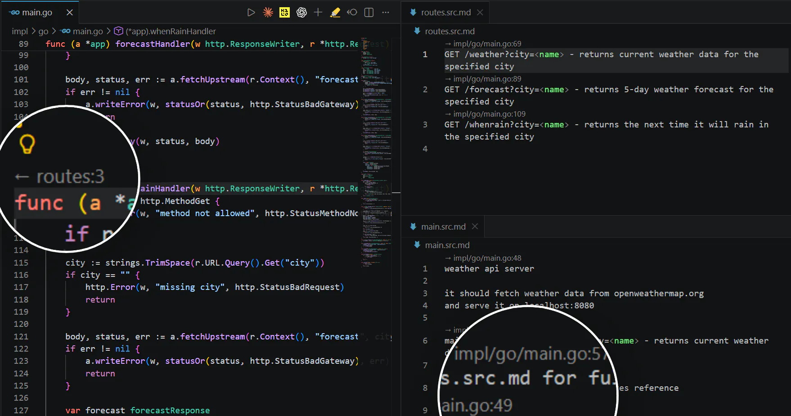Screen dimensions: 791x416
Task: Open the (*app).whenRainHandler breadcrumb symbol list
Action: coord(171,31)
